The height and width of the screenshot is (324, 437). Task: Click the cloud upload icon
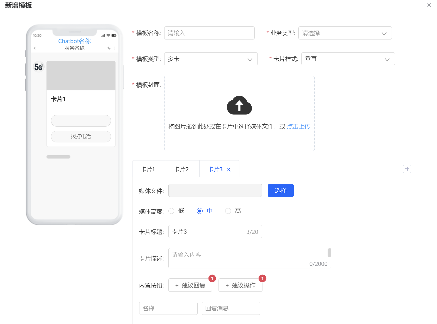point(239,105)
